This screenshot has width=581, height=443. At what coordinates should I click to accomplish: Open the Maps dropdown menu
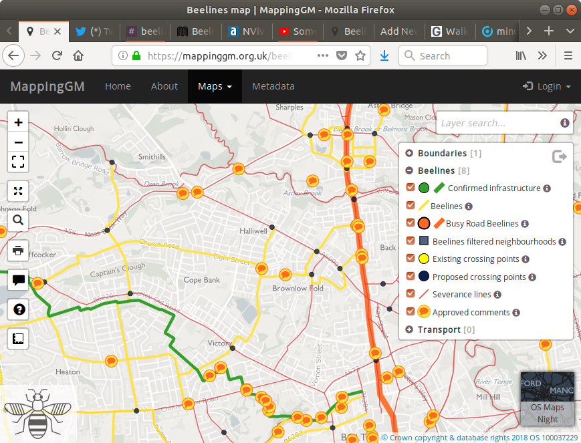pyautogui.click(x=215, y=86)
